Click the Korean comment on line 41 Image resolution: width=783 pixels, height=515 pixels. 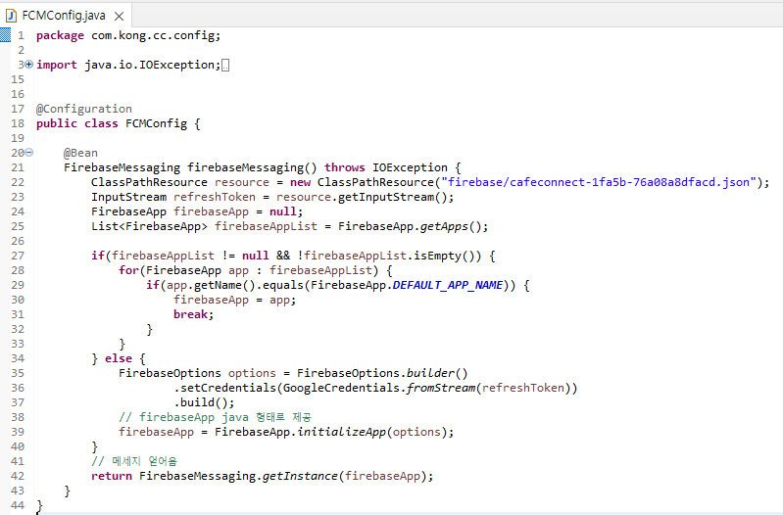[134, 461]
